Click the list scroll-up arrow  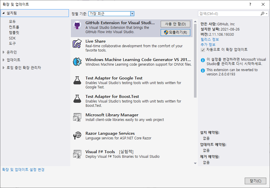tap(195, 22)
